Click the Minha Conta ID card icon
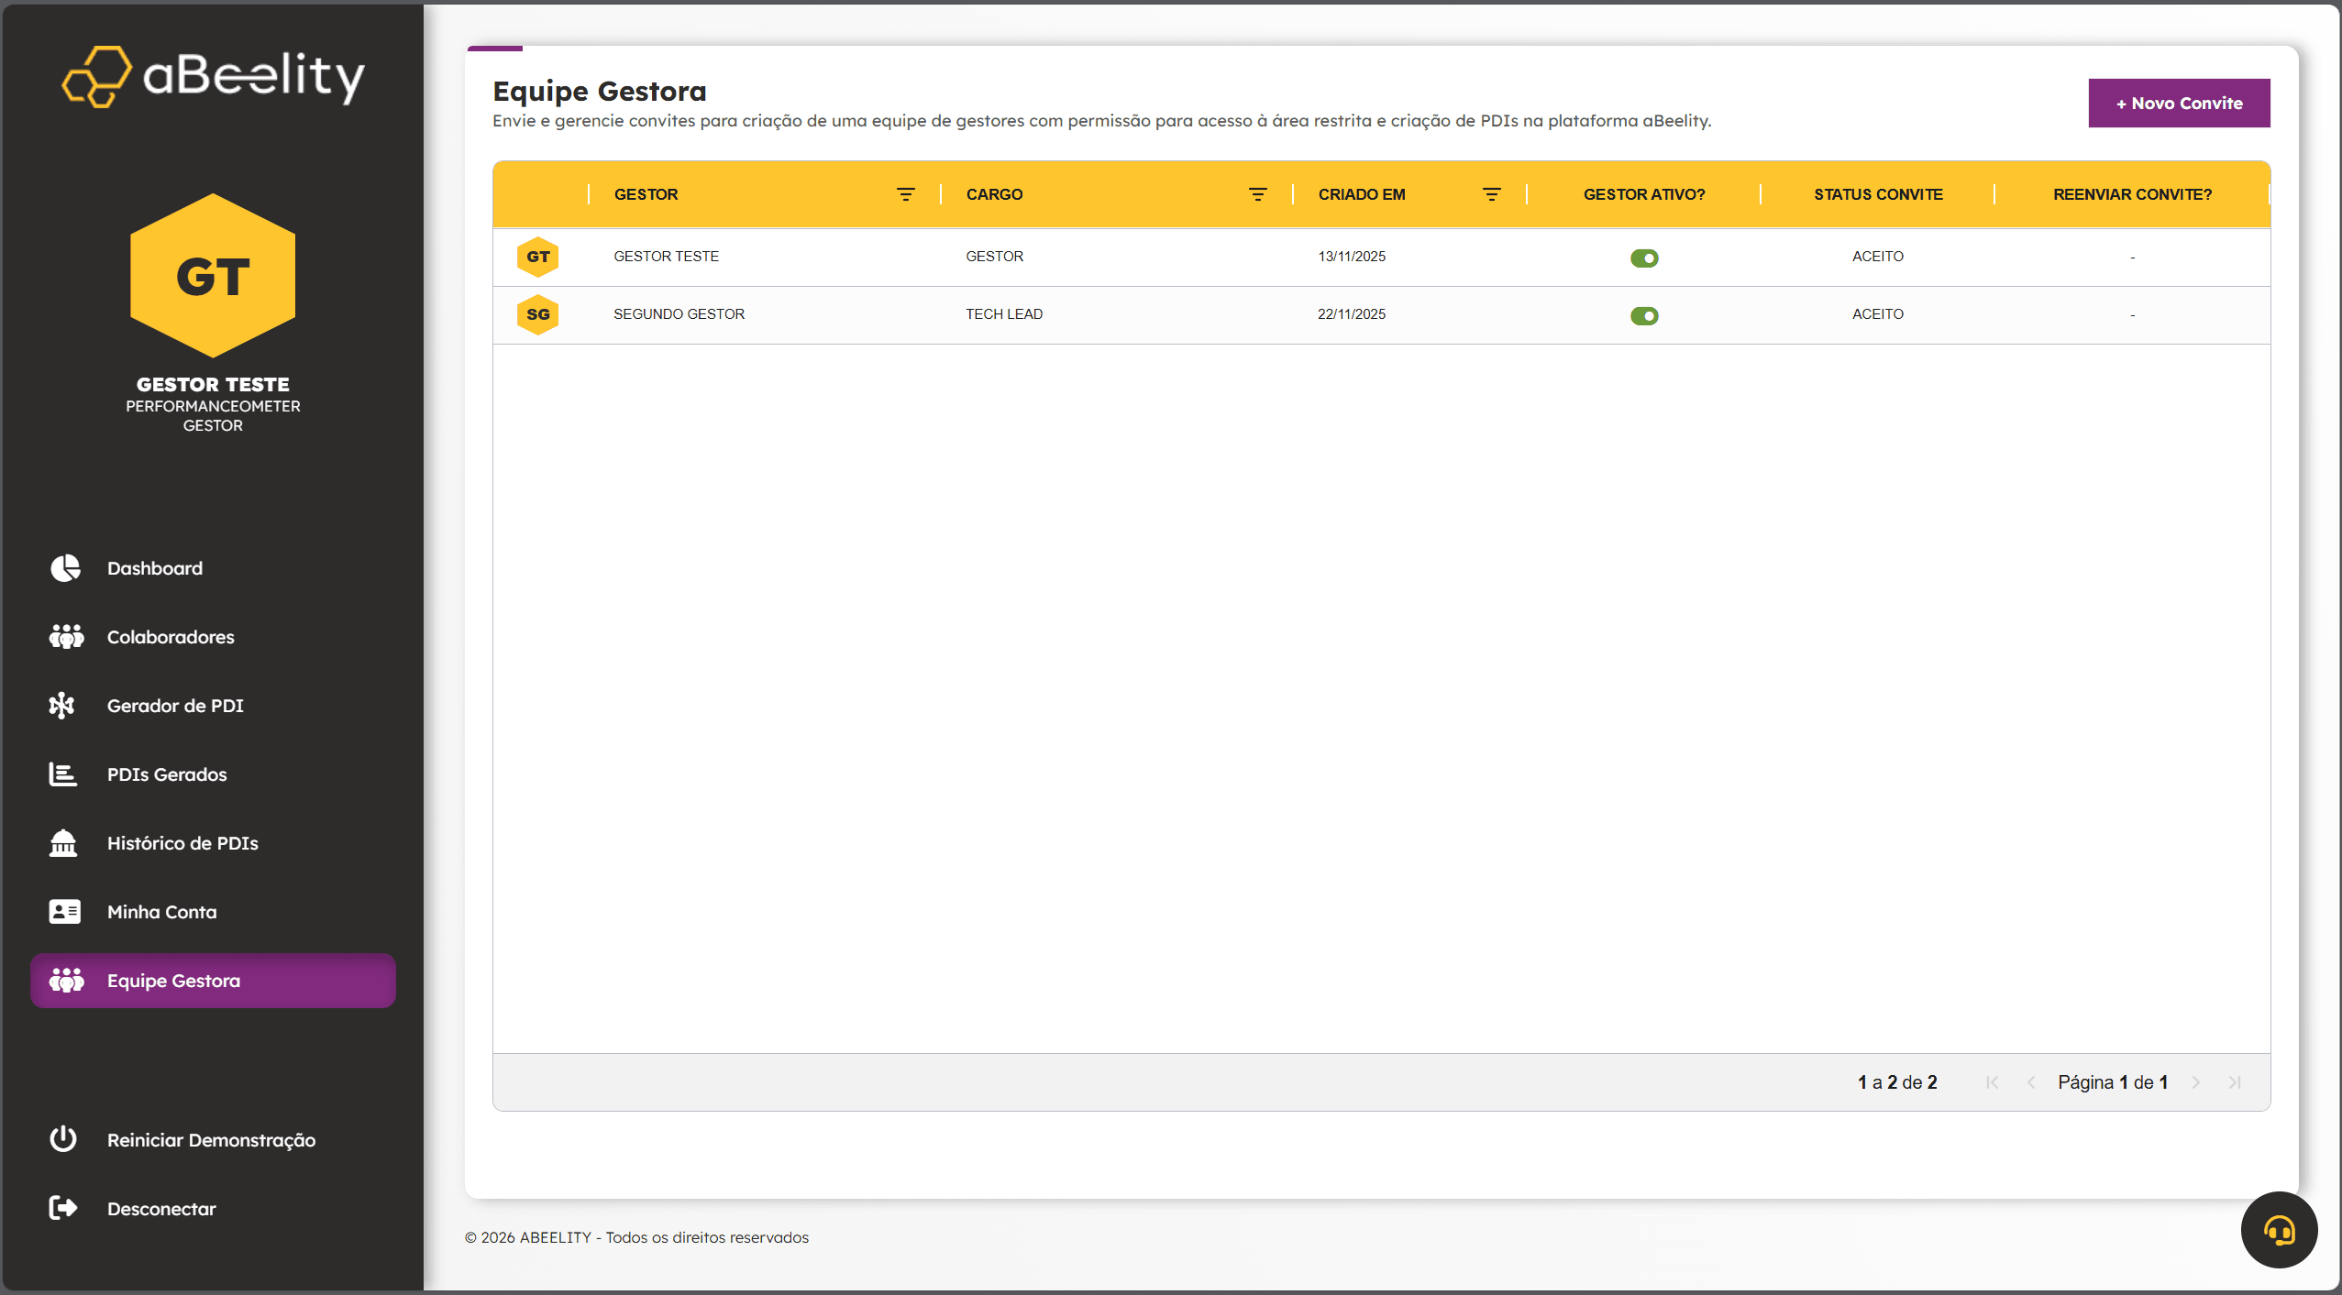The image size is (2342, 1295). point(64,912)
